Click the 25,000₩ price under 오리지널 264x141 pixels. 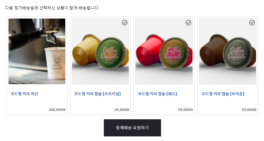(122, 110)
